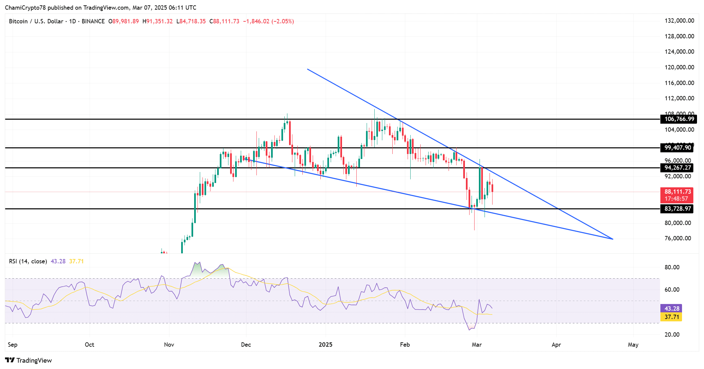704x369 pixels.
Task: Click the 2025 label on time axis
Action: point(325,345)
